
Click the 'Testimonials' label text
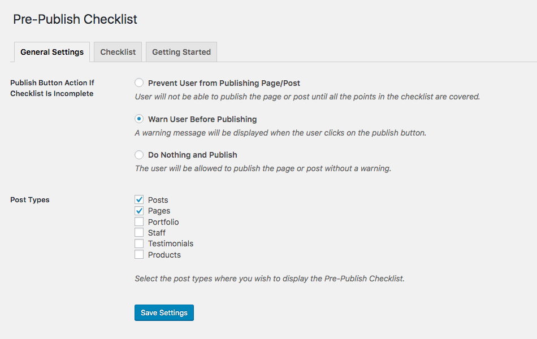171,244
